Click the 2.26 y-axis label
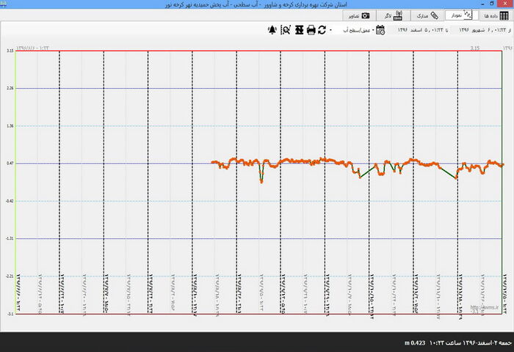514x352 pixels. [10, 89]
